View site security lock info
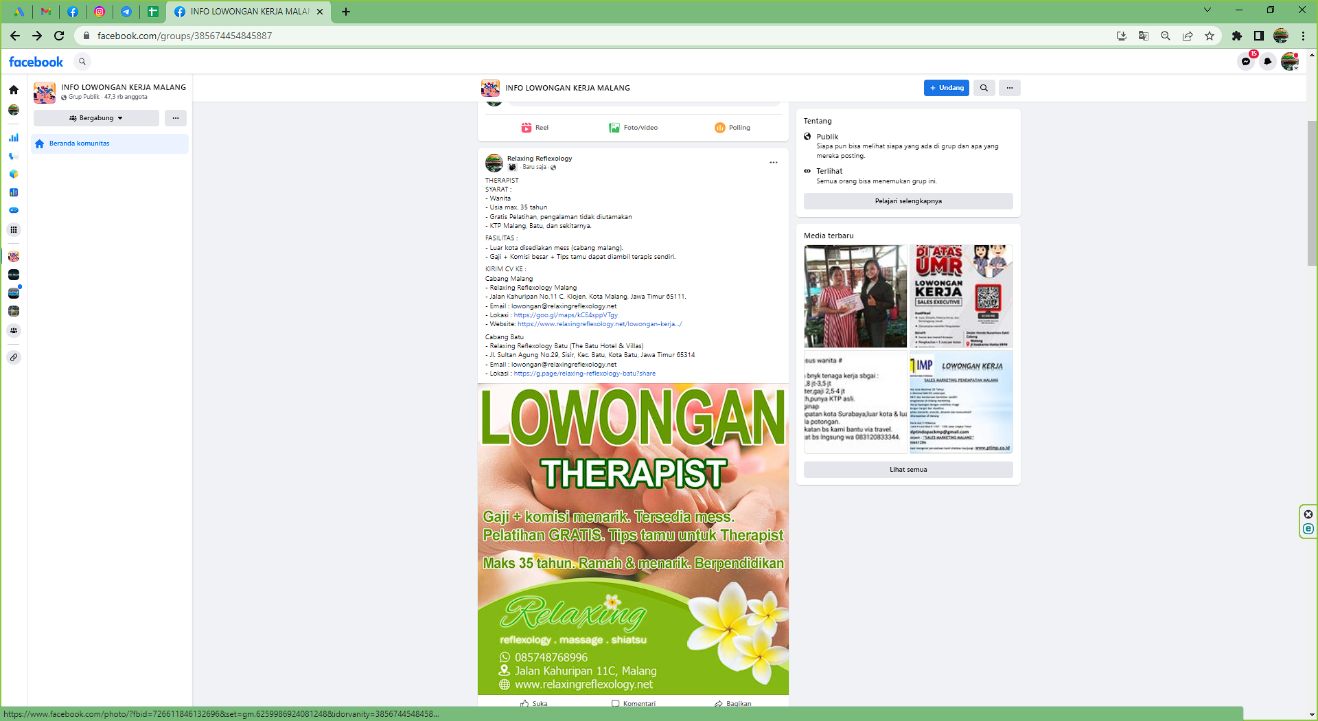The width and height of the screenshot is (1318, 721). tap(86, 36)
